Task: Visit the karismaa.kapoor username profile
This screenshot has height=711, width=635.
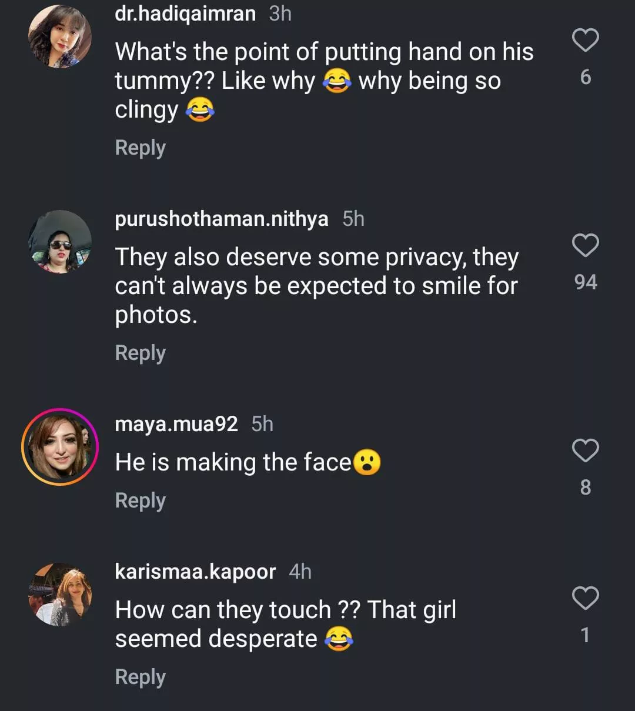Action: click(x=195, y=572)
